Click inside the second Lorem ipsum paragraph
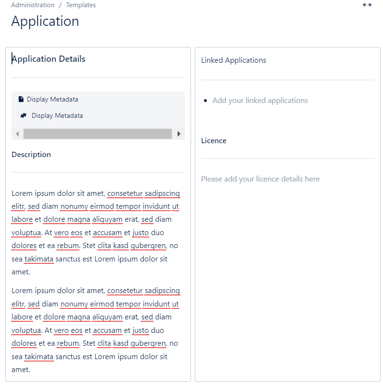 click(96, 330)
